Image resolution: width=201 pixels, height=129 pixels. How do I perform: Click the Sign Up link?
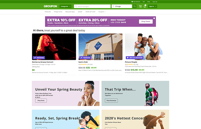[155, 2]
